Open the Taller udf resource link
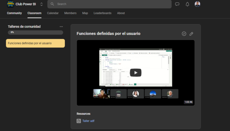 [88, 121]
